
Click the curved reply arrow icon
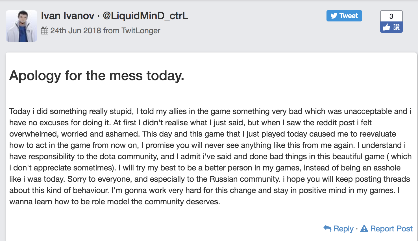tap(327, 228)
